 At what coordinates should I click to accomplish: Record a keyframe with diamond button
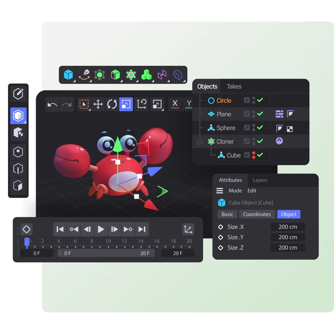(x=26, y=229)
